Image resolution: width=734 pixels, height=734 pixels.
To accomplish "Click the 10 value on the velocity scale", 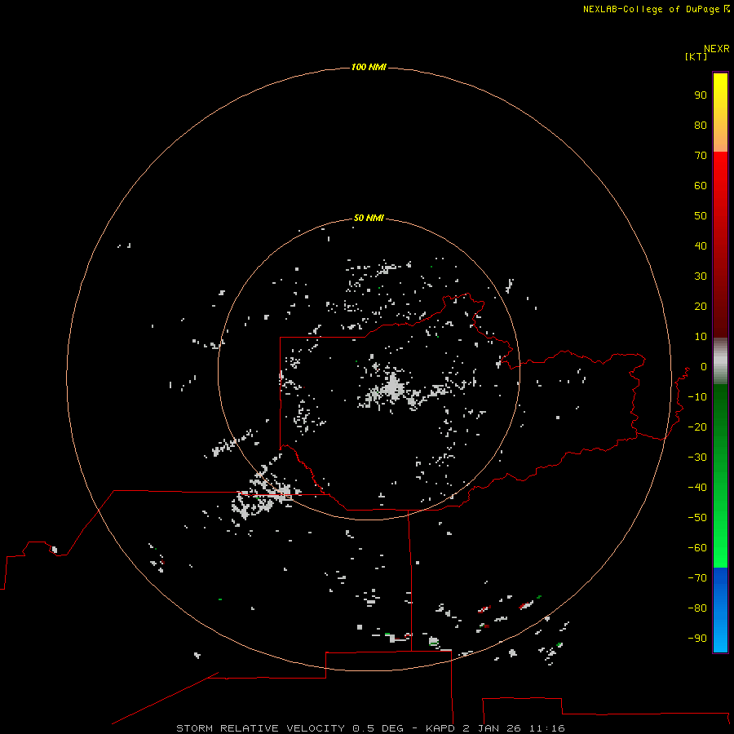I will click(701, 337).
